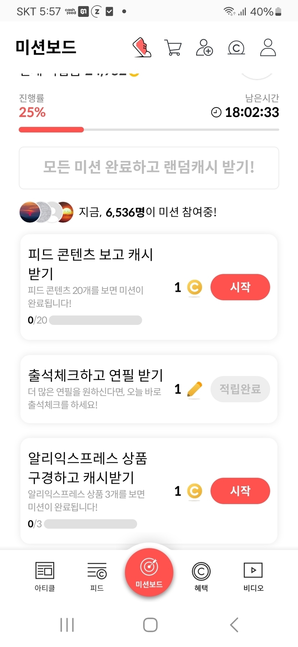Open my profile page

268,47
